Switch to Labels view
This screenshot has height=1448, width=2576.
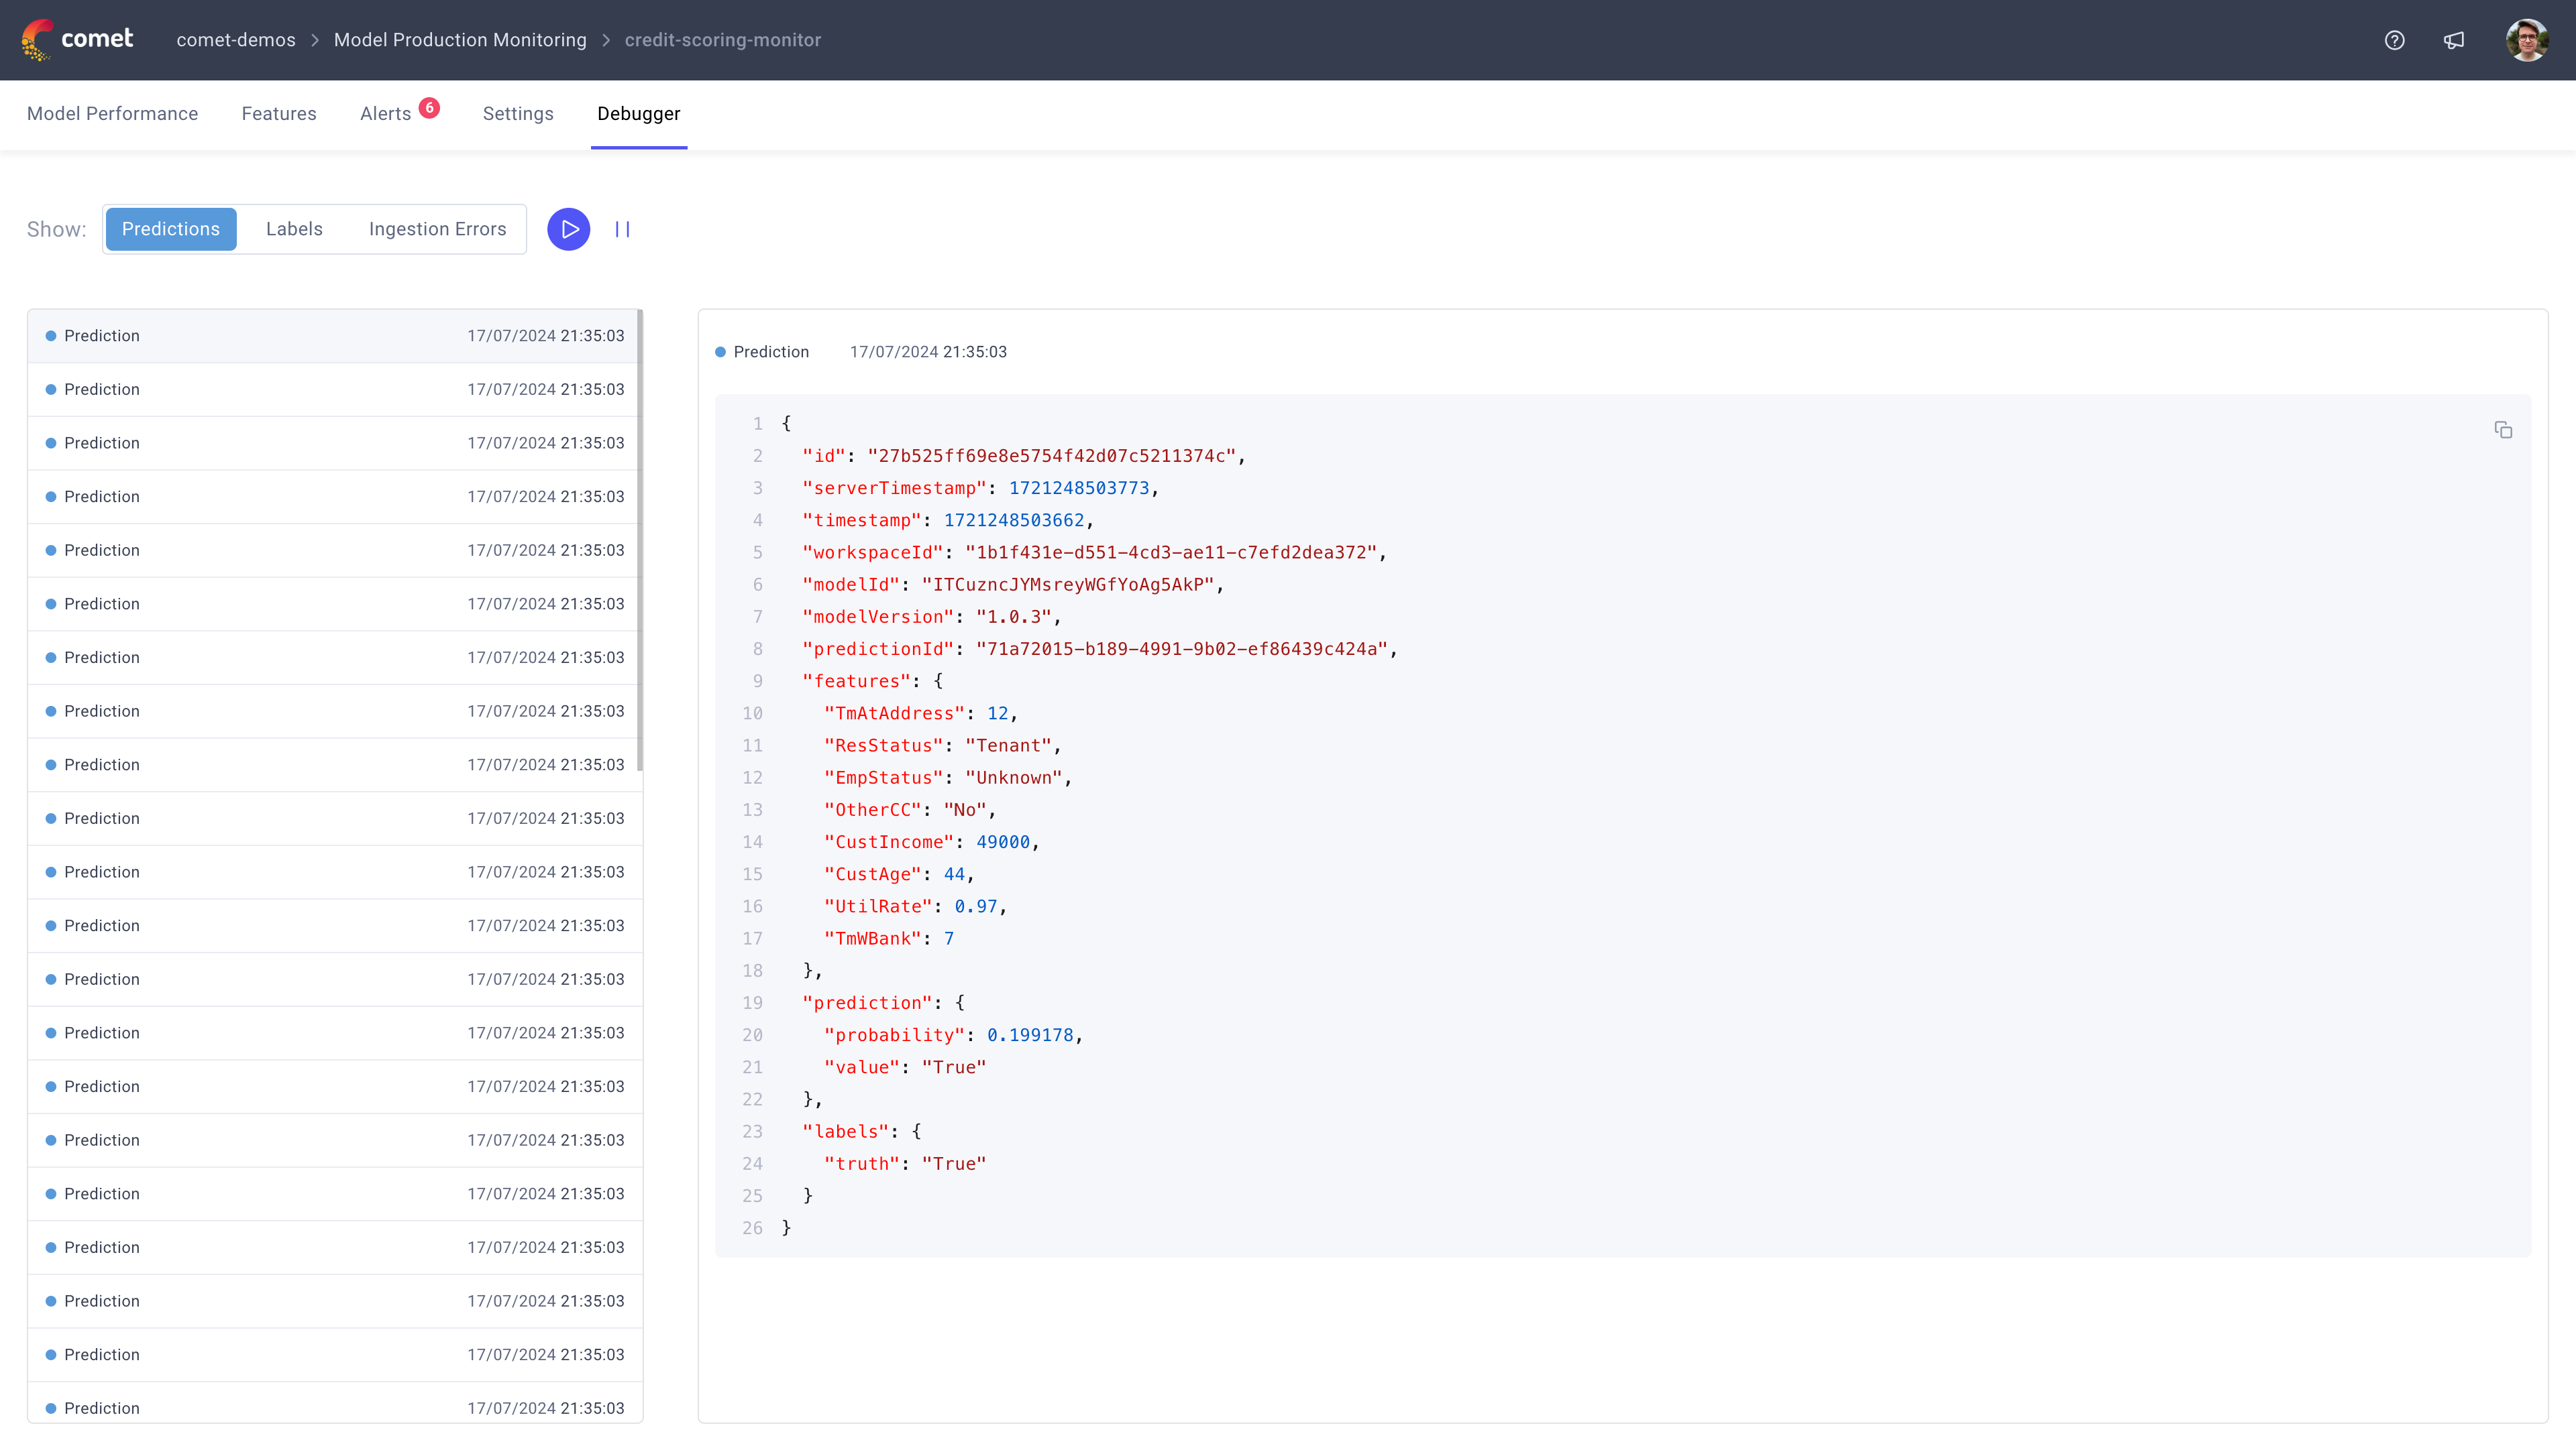point(294,229)
